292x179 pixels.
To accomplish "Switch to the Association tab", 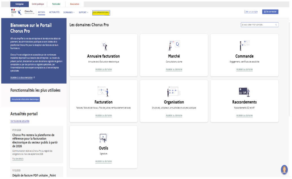I will coord(75,4).
